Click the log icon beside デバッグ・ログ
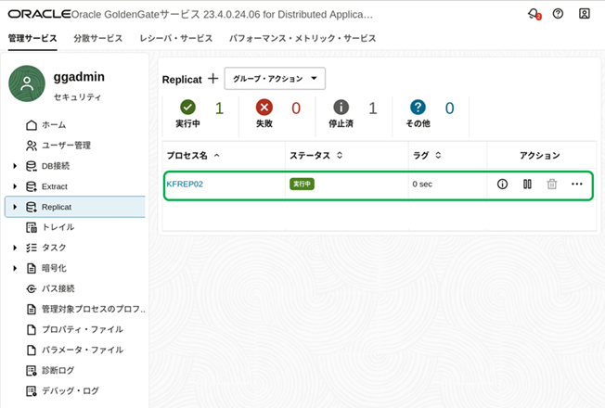Image resolution: width=605 pixels, height=408 pixels. point(32,390)
